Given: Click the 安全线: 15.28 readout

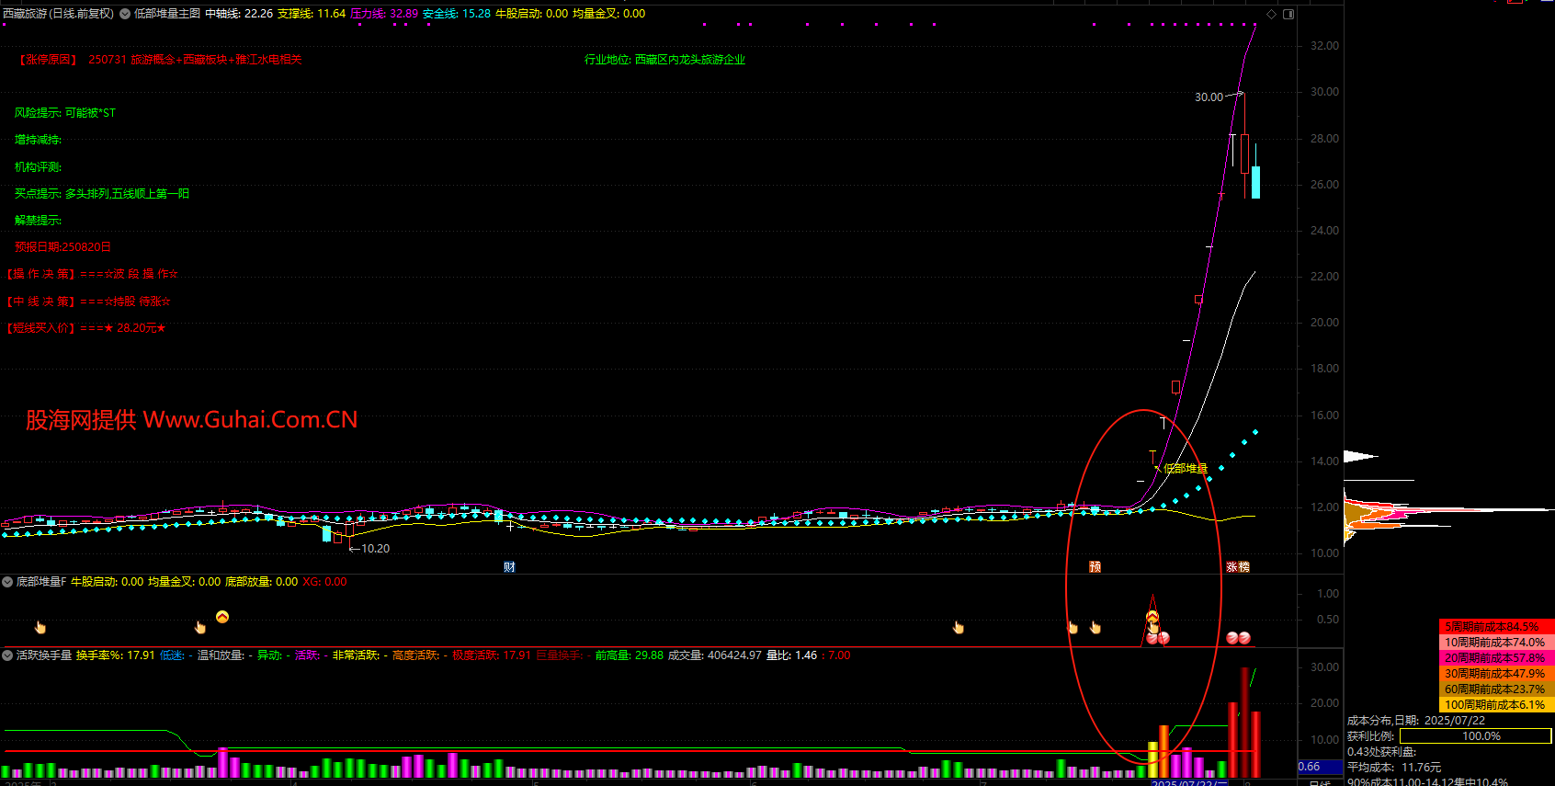Looking at the screenshot, I should coord(457,14).
